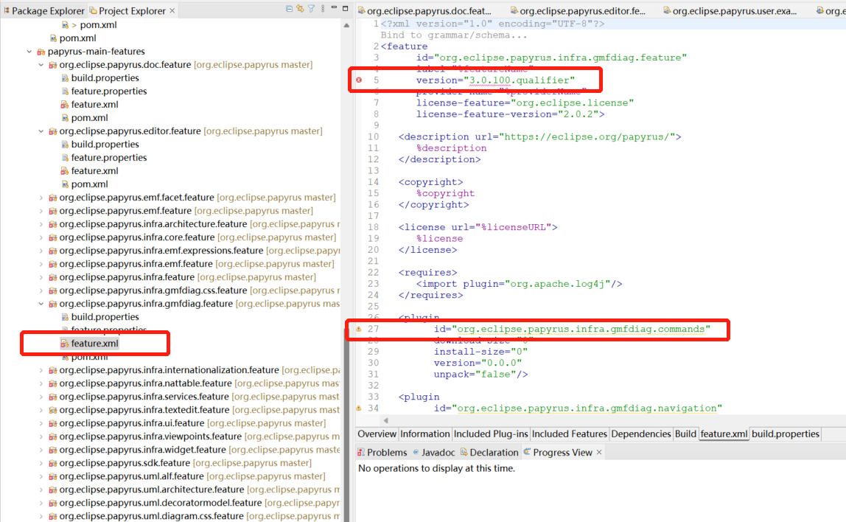Close the Progress View tab

tap(599, 453)
